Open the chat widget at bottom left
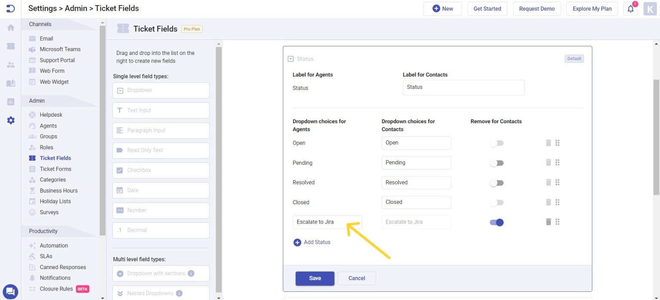Screen dimensions: 660x300 coord(10,291)
